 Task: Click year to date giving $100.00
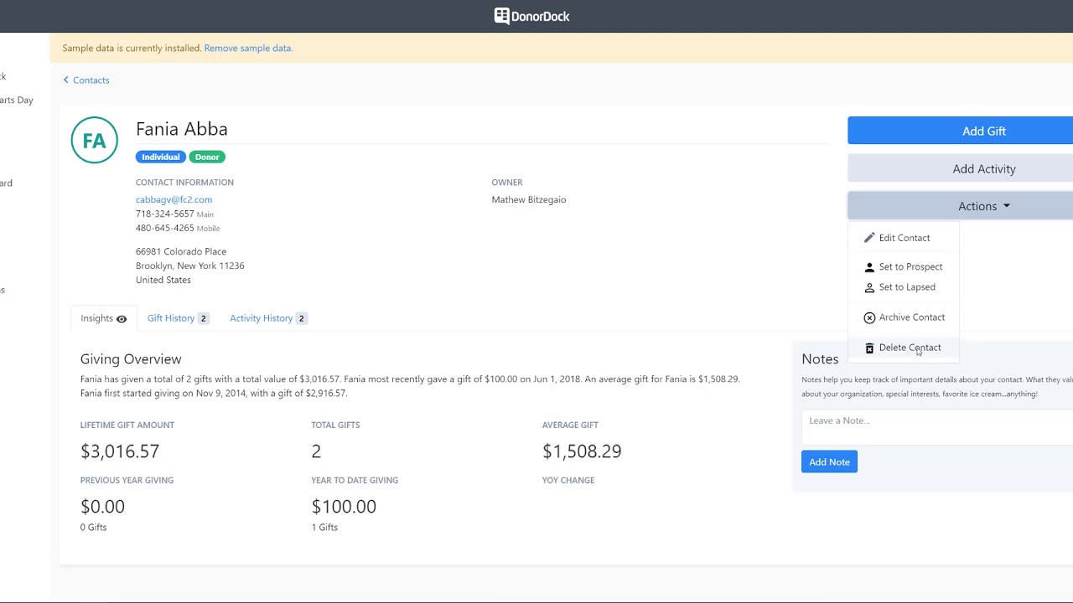point(344,506)
